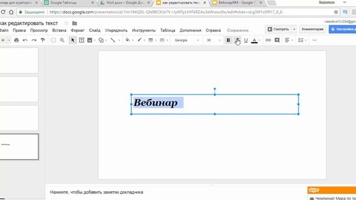This screenshot has width=356, height=200.
Task: Click the browser address bar URL
Action: (x=166, y=12)
